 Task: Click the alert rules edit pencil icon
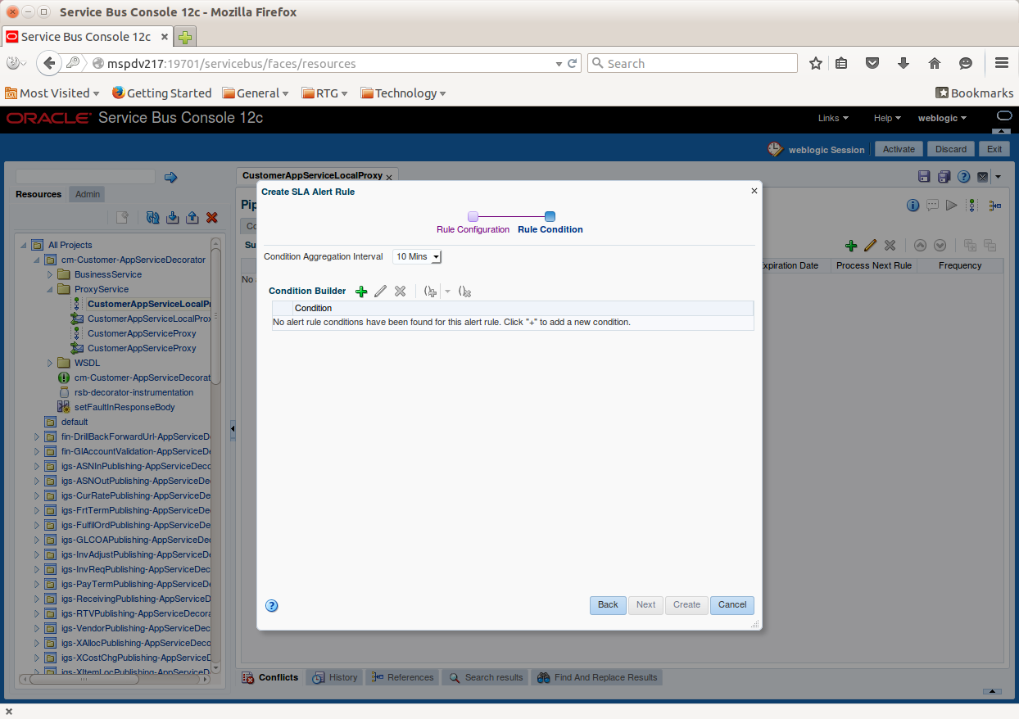870,246
